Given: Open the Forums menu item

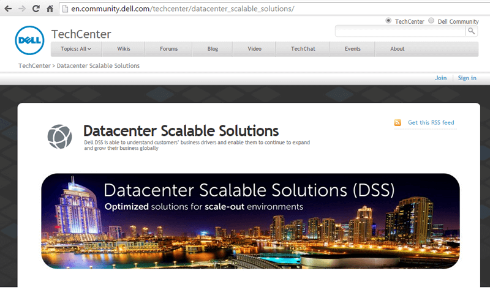Looking at the screenshot, I should pos(169,49).
